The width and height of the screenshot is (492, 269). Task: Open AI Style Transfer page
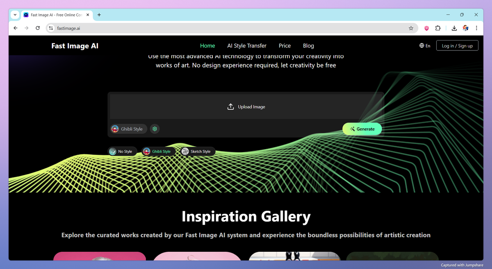pos(247,46)
